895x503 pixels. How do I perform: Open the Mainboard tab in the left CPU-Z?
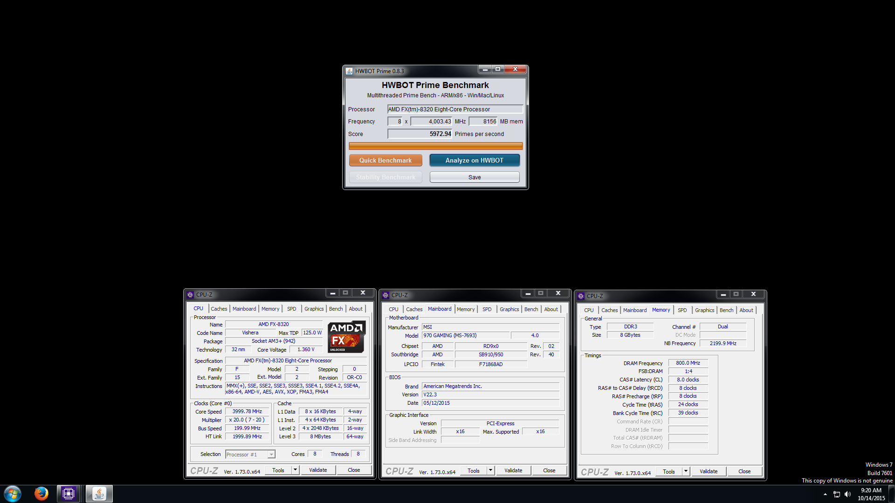[x=244, y=309]
